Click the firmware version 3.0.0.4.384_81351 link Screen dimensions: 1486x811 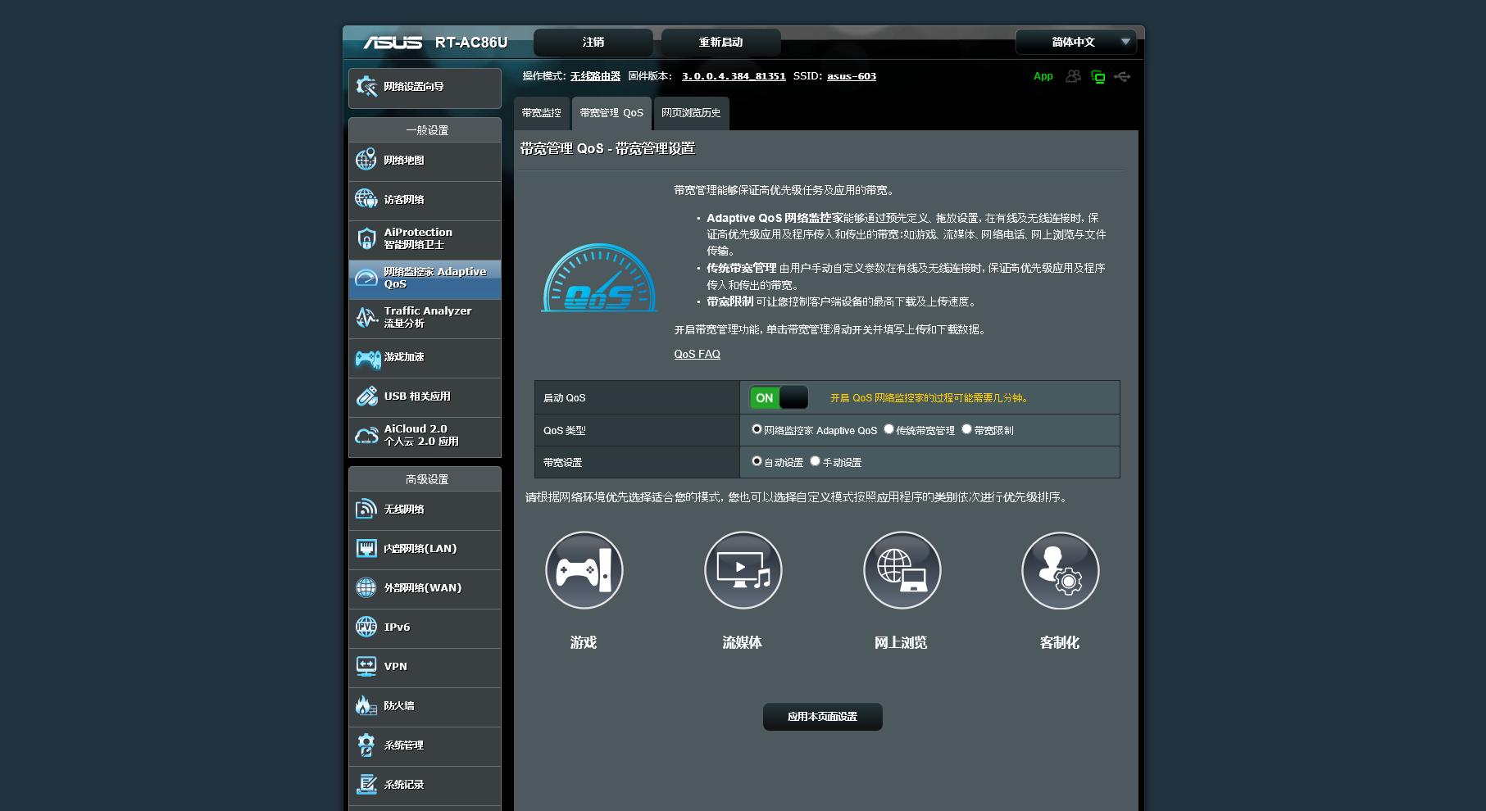pyautogui.click(x=732, y=76)
